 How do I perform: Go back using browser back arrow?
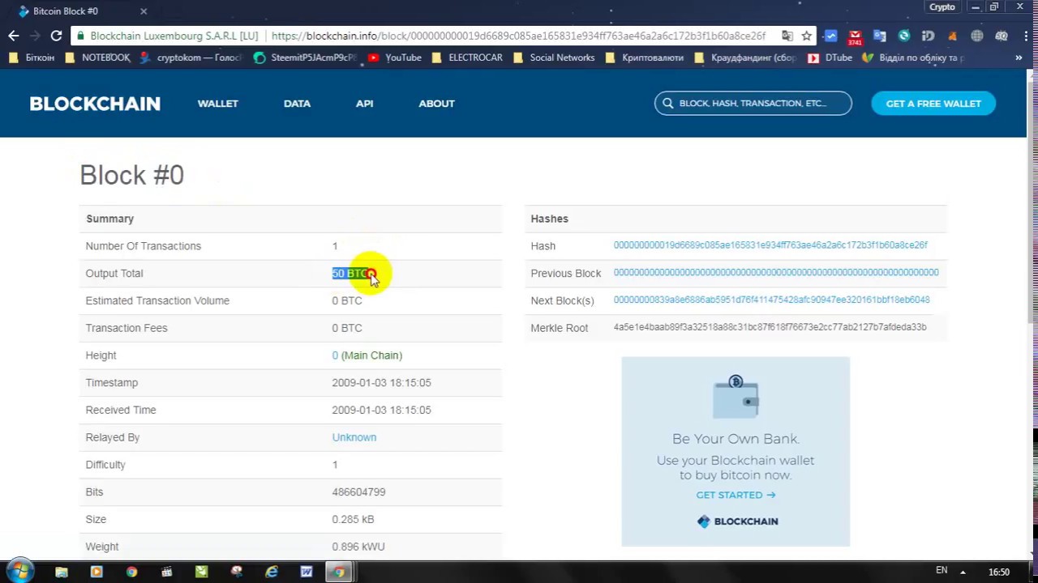pos(14,36)
